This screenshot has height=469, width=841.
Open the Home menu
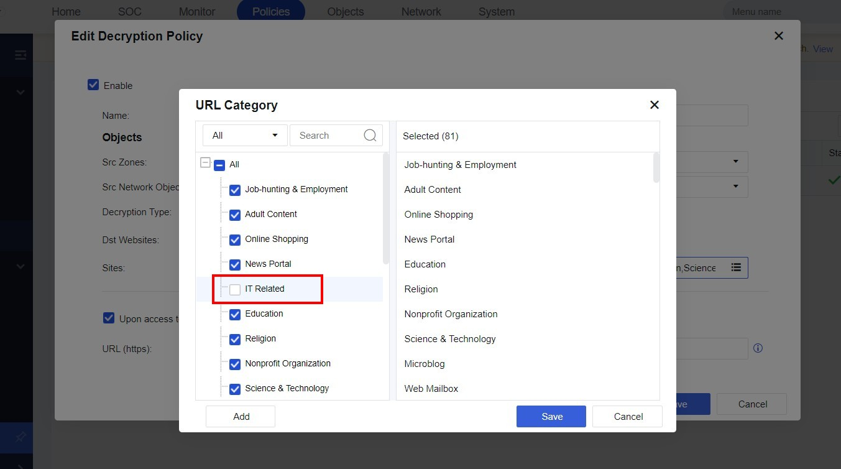tap(66, 12)
